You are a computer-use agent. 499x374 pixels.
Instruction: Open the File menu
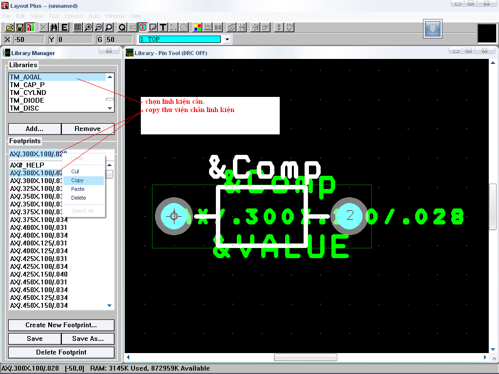click(x=6, y=16)
